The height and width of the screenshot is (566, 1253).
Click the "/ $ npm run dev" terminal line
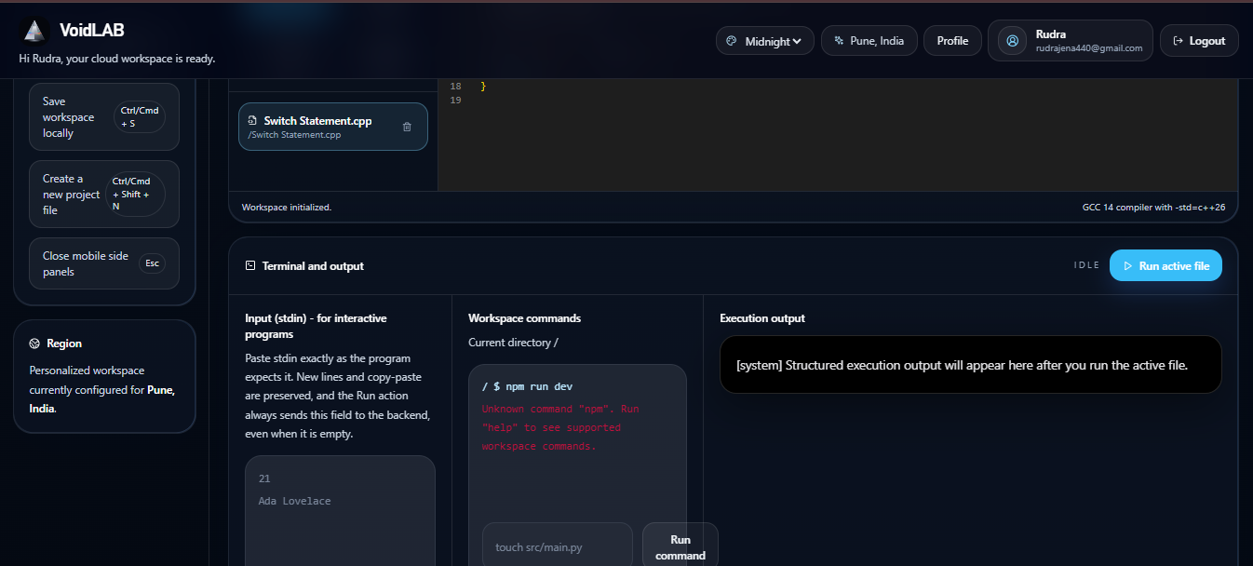(x=528, y=386)
